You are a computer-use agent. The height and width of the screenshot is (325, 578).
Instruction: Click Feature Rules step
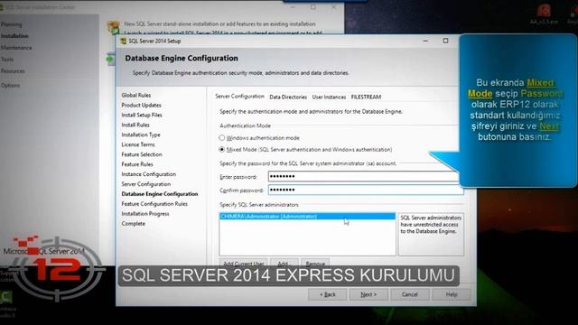click(x=137, y=164)
